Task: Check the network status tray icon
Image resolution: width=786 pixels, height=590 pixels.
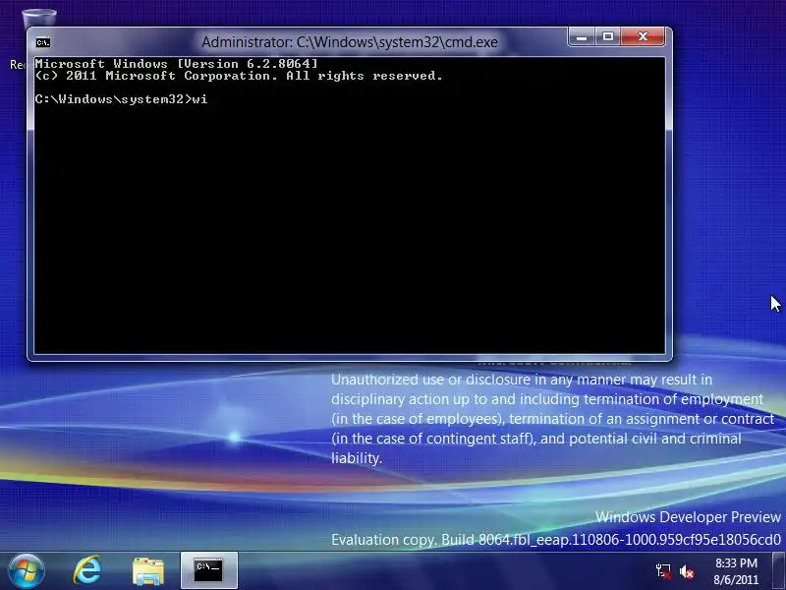Action: tap(664, 571)
